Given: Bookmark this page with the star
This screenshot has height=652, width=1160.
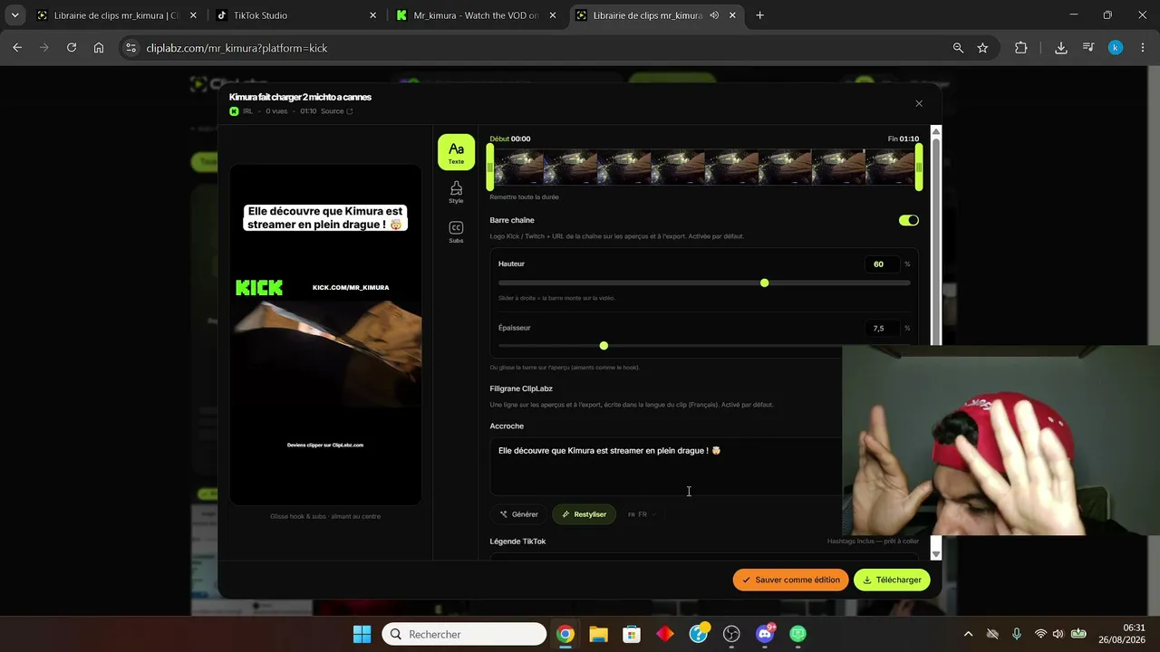Looking at the screenshot, I should pyautogui.click(x=982, y=48).
